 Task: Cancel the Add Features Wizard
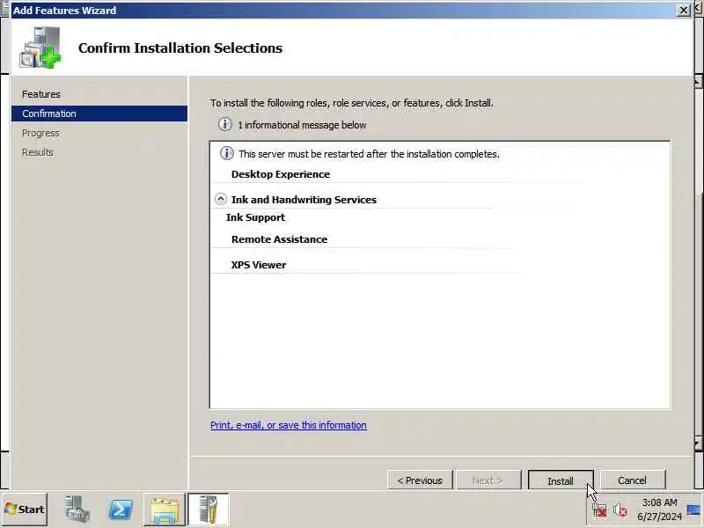[x=632, y=480]
